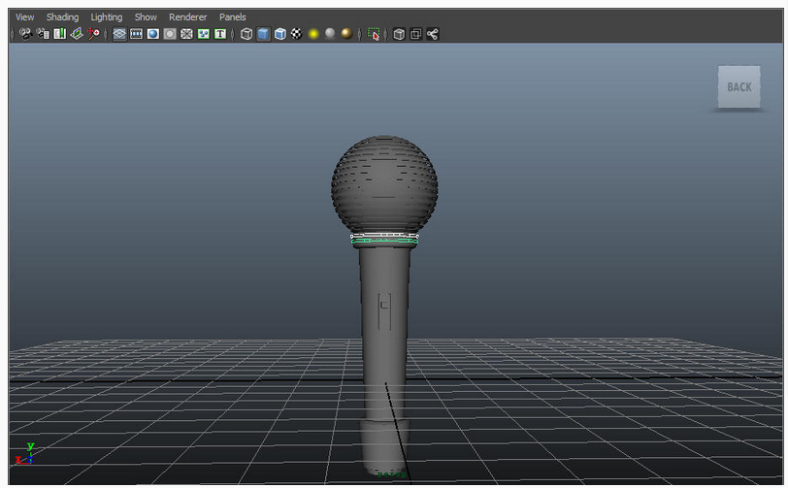Toggle the Safe Action icon

(204, 34)
